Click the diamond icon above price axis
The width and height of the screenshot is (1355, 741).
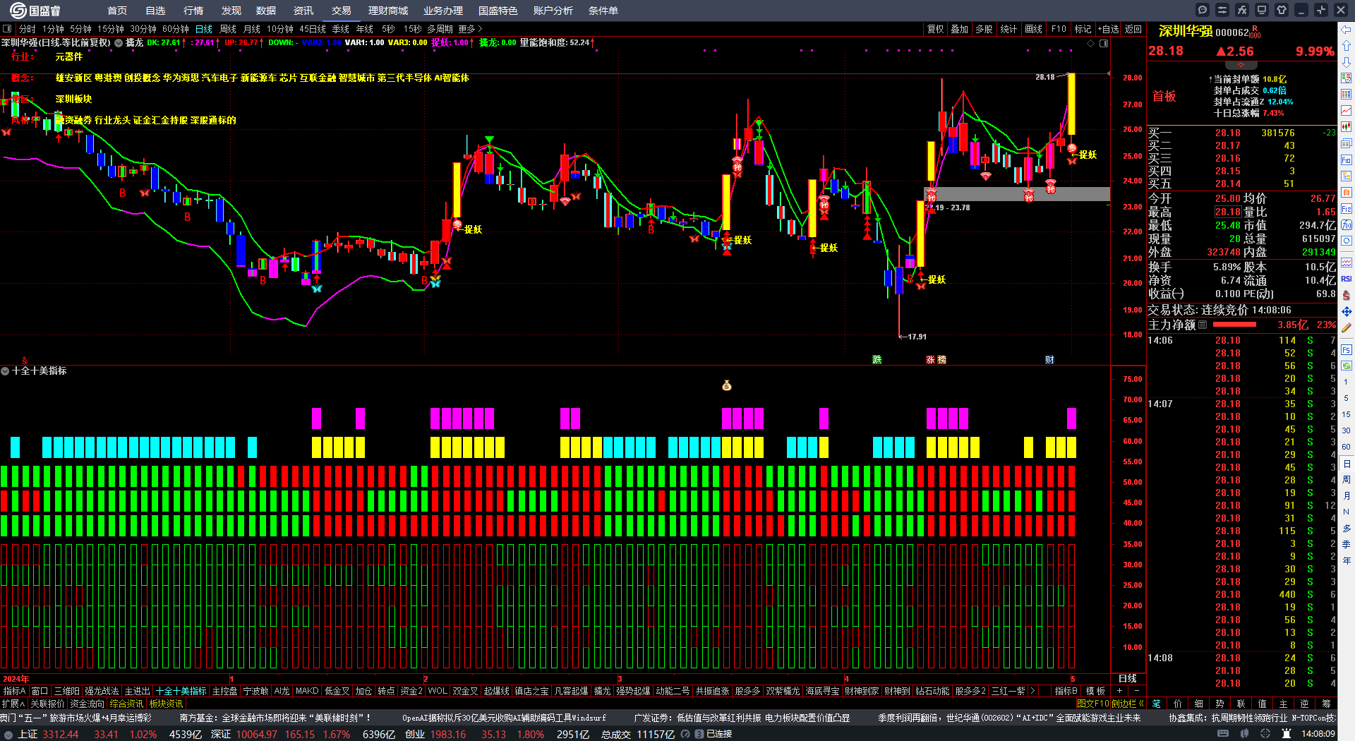coord(1091,43)
